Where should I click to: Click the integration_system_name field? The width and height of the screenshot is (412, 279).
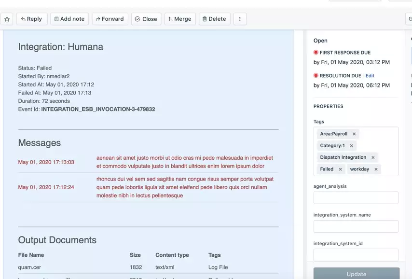click(x=356, y=226)
